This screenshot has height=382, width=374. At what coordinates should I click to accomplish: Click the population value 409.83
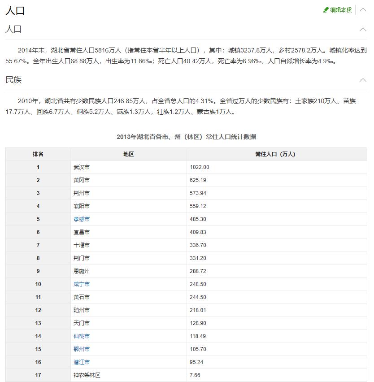tap(198, 232)
